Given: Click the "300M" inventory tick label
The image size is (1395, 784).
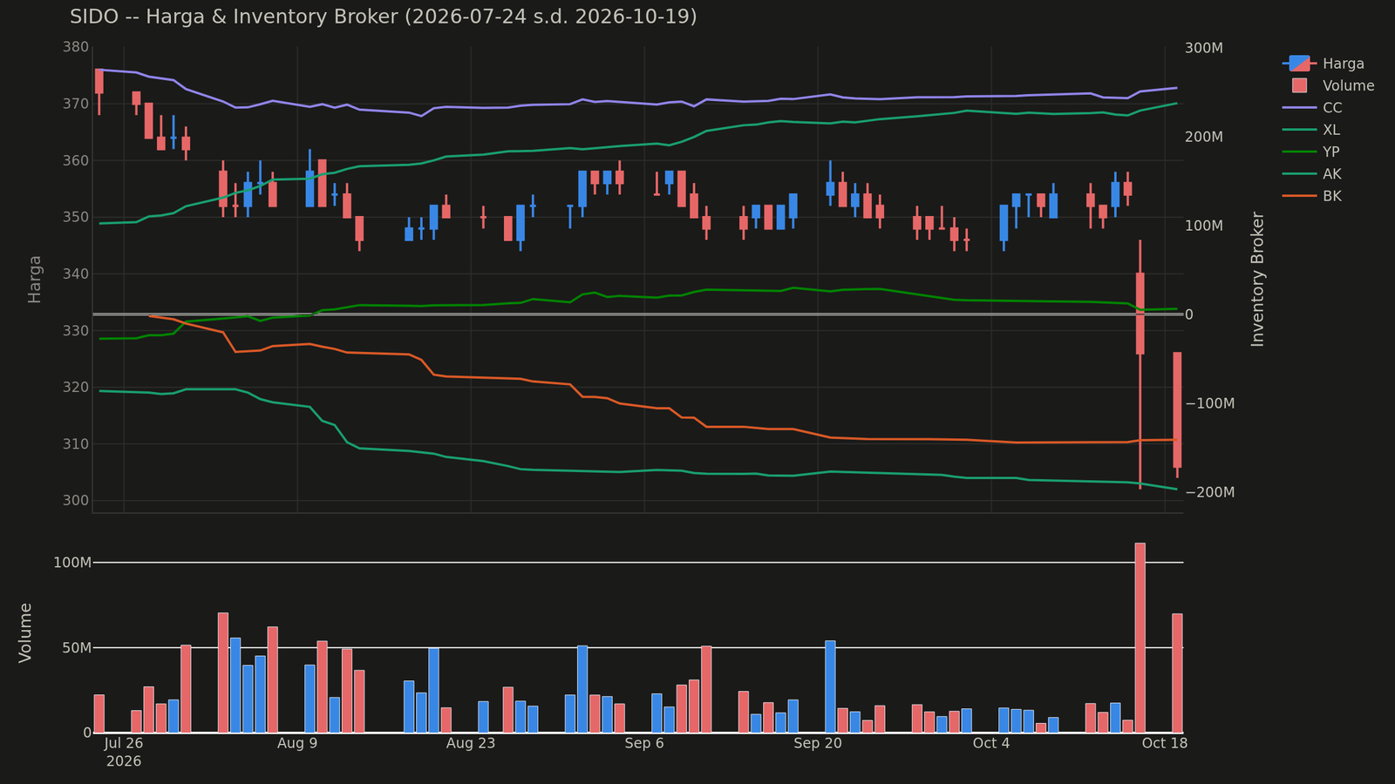Looking at the screenshot, I should click(1204, 47).
